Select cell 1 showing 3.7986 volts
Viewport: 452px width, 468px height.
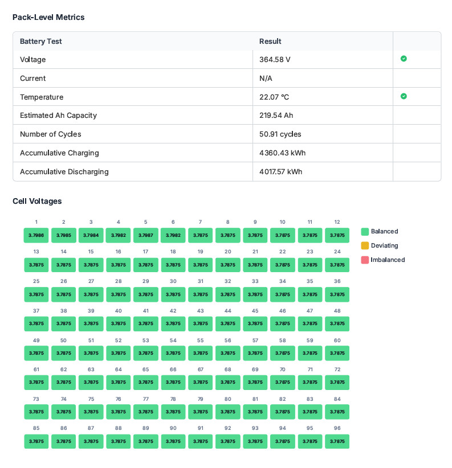pos(36,236)
